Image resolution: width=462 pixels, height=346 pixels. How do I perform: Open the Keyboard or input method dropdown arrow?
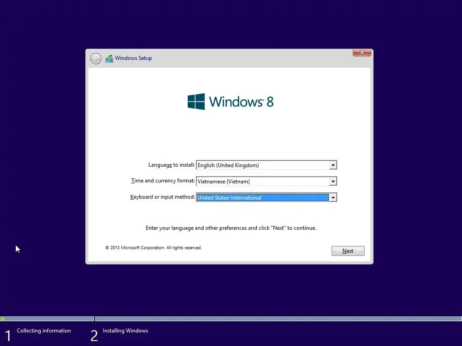point(333,198)
